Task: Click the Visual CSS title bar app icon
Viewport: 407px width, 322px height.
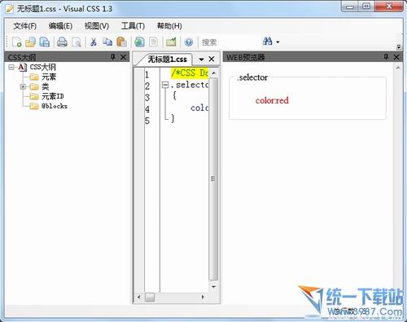Action: click(x=10, y=9)
